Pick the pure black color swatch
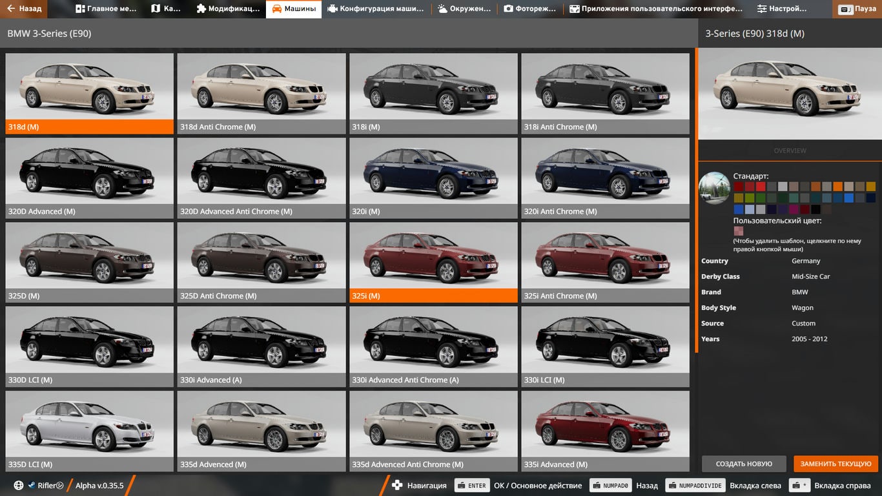 (816, 209)
